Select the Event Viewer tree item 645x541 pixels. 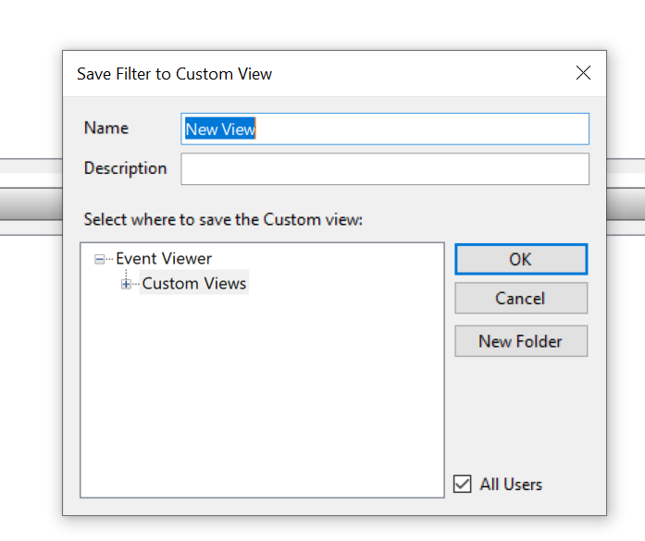point(164,259)
